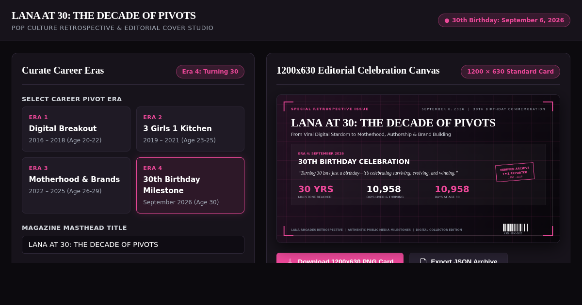Click 'From Viral Digital Stardom' subtitle on canvas
The image size is (582, 305).
pos(371,135)
